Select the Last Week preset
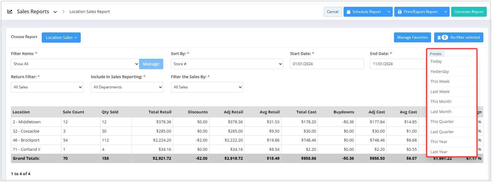The height and width of the screenshot is (182, 492). (451, 91)
